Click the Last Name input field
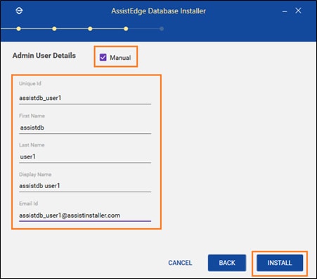 pos(85,157)
